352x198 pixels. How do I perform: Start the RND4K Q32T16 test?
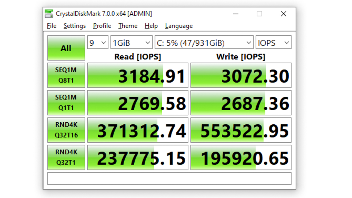click(x=66, y=130)
